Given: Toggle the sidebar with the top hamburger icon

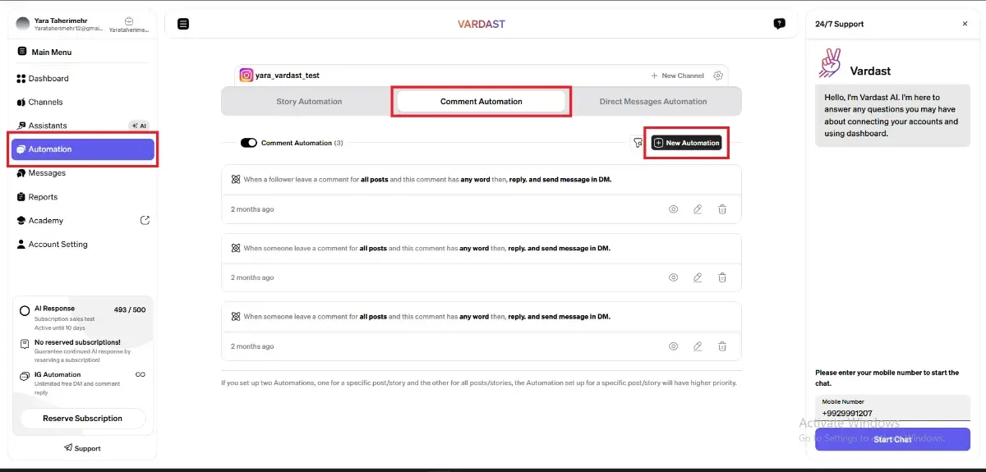Looking at the screenshot, I should point(183,24).
